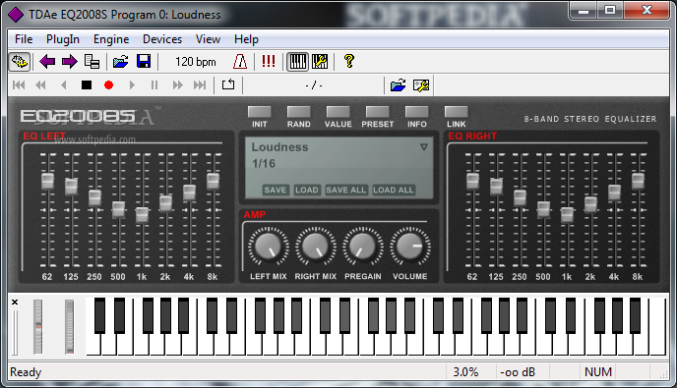Click EQ LEFT 1k slider handle

[x=142, y=215]
